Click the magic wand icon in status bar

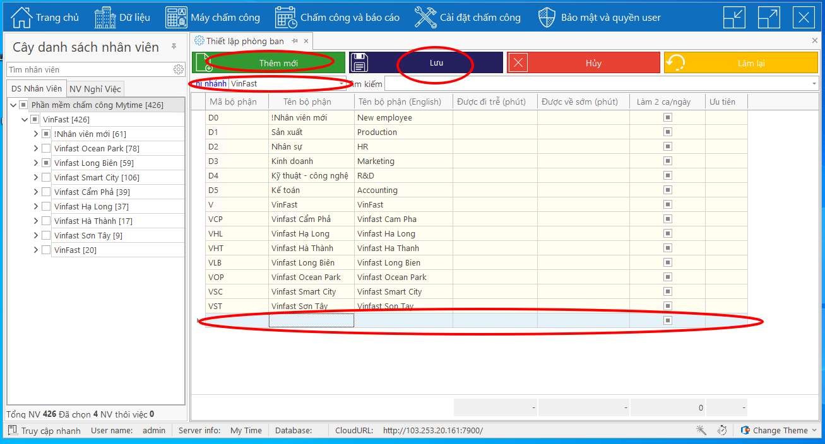point(701,430)
